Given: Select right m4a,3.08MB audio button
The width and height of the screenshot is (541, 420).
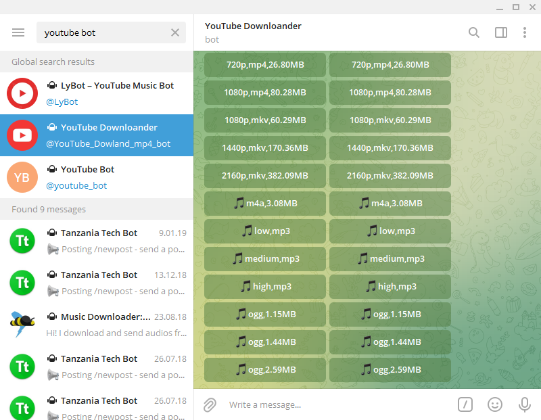Looking at the screenshot, I should (x=390, y=204).
